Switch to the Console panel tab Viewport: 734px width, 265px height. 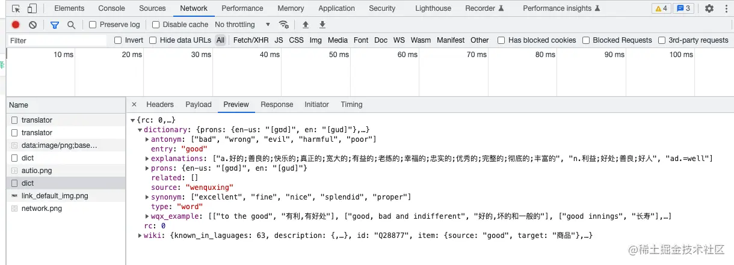tap(112, 8)
